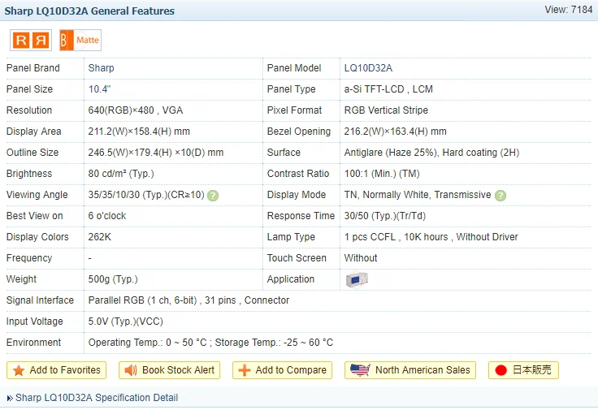The image size is (598, 410).
Task: Click the Japan sales 日本販売 button
Action: pos(523,370)
